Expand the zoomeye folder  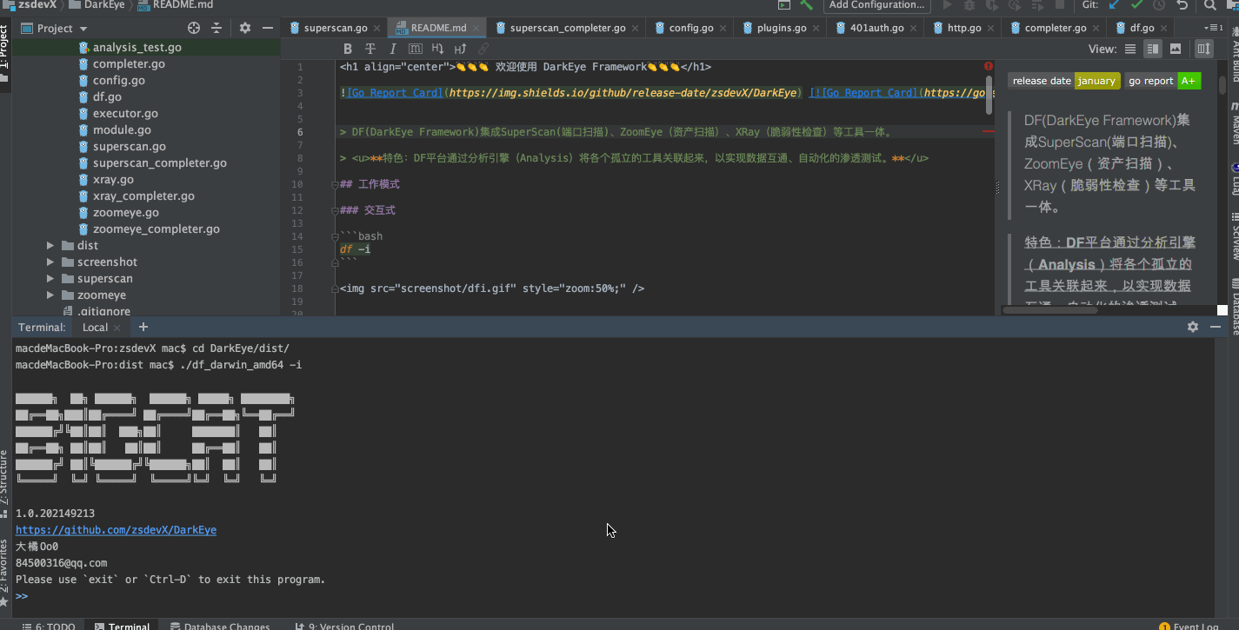[x=51, y=295]
